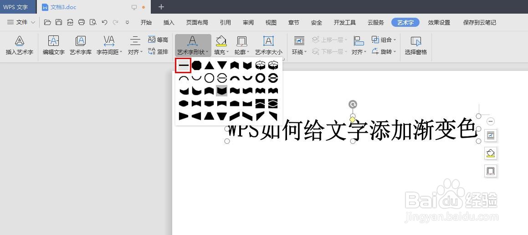This screenshot has height=235, width=528.
Task: Open the 填充 fill dropdown
Action: click(x=221, y=45)
